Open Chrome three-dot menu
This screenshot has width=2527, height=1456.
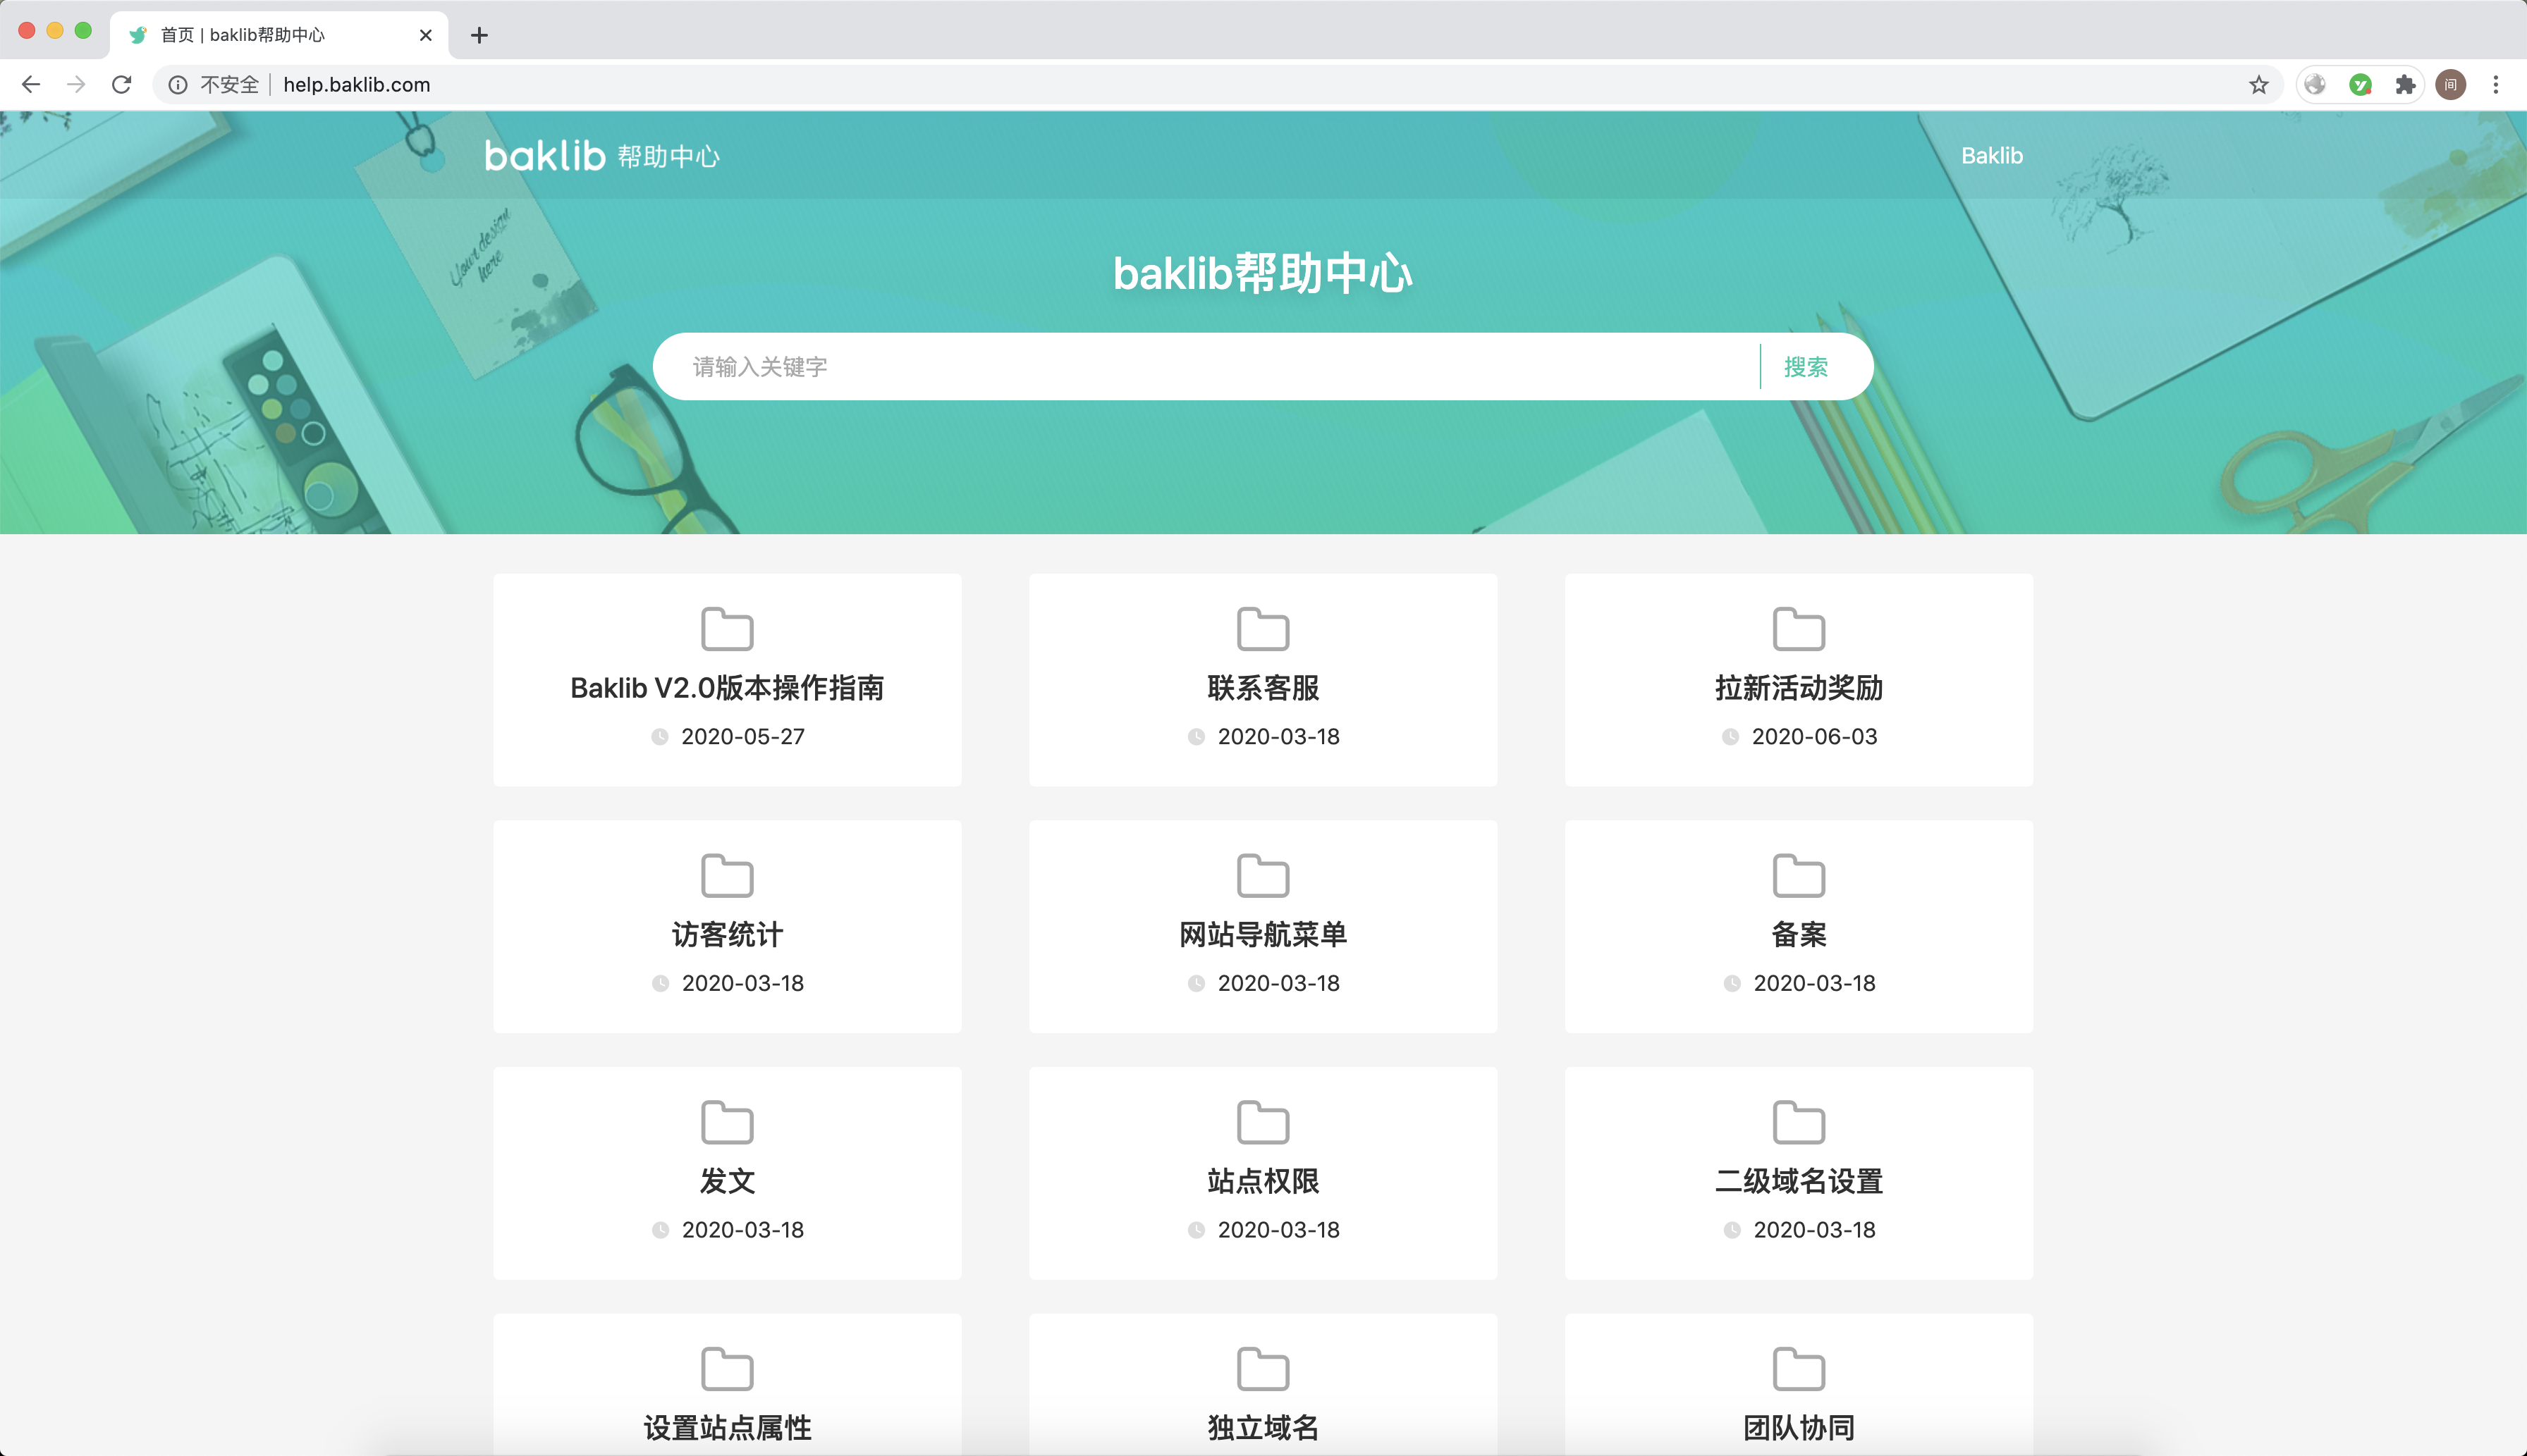[x=2495, y=85]
